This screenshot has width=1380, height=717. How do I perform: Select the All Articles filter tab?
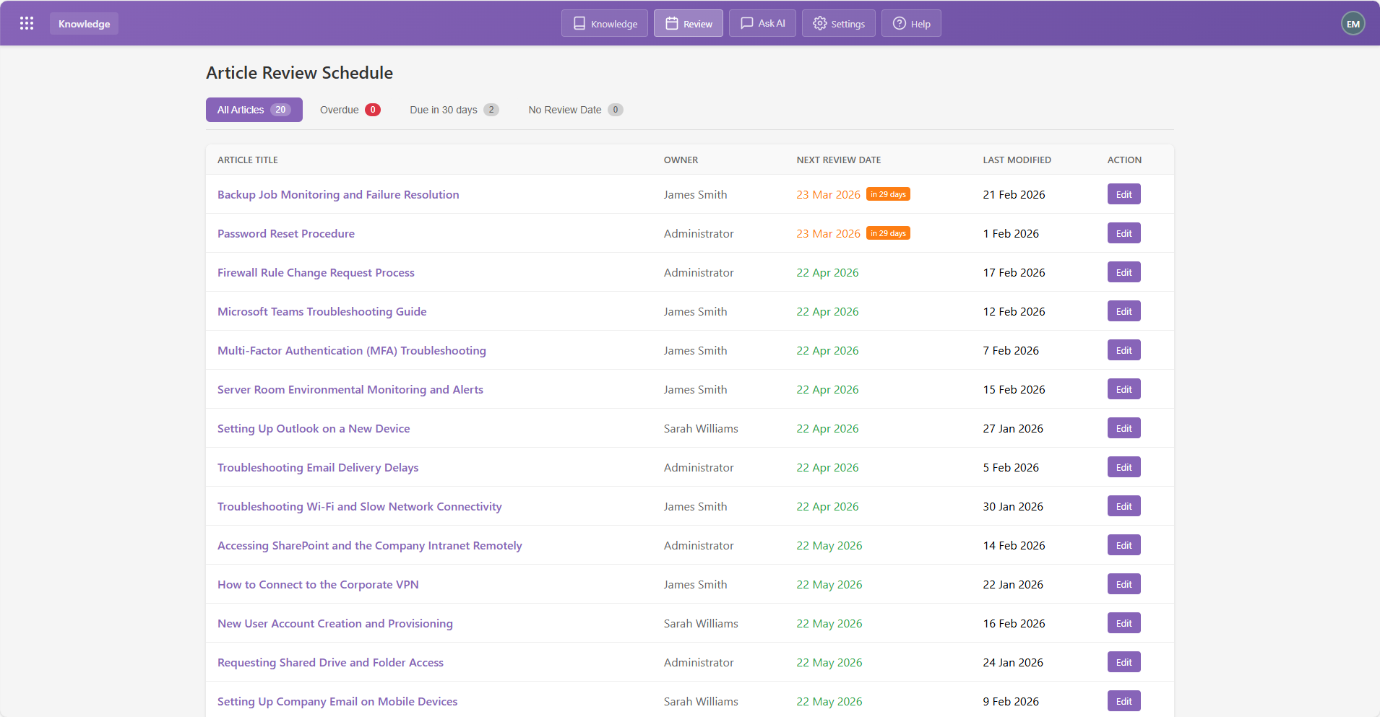[254, 110]
